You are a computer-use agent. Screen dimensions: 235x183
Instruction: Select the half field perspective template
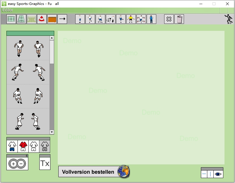pos(22,19)
